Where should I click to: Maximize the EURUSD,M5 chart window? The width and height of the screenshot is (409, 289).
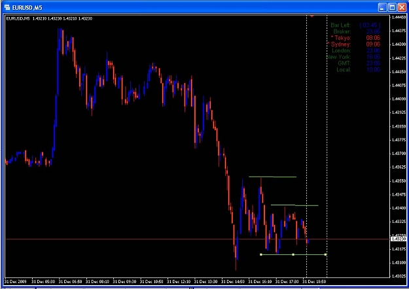pyautogui.click(x=392, y=7)
